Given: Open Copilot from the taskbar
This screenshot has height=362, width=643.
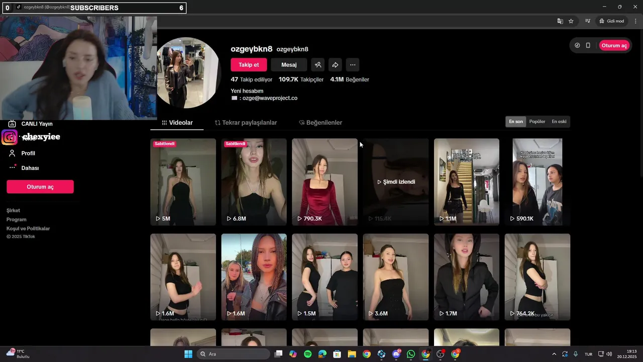Looking at the screenshot, I should point(293,354).
